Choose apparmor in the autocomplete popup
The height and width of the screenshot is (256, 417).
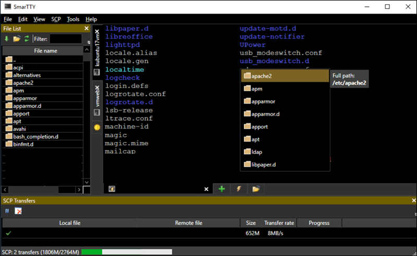coord(285,101)
